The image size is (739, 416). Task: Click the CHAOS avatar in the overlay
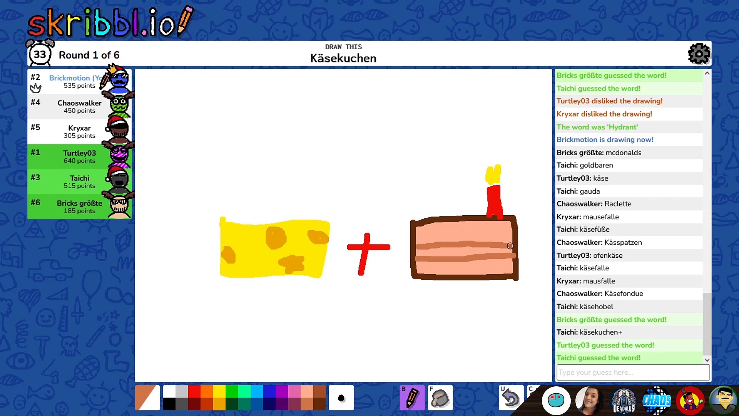click(x=657, y=401)
